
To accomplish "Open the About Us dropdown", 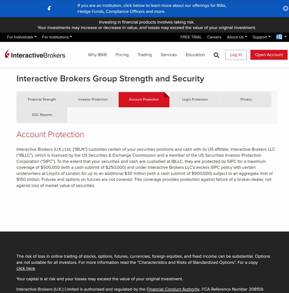I will point(237,37).
